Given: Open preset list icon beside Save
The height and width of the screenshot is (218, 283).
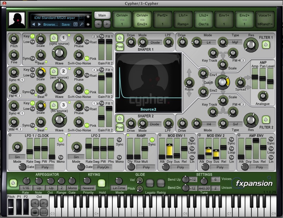Looking at the screenshot, I should click(x=76, y=24).
